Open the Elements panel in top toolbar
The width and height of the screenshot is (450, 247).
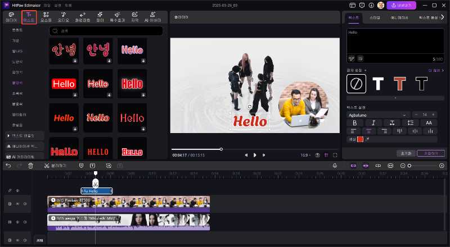(46, 17)
